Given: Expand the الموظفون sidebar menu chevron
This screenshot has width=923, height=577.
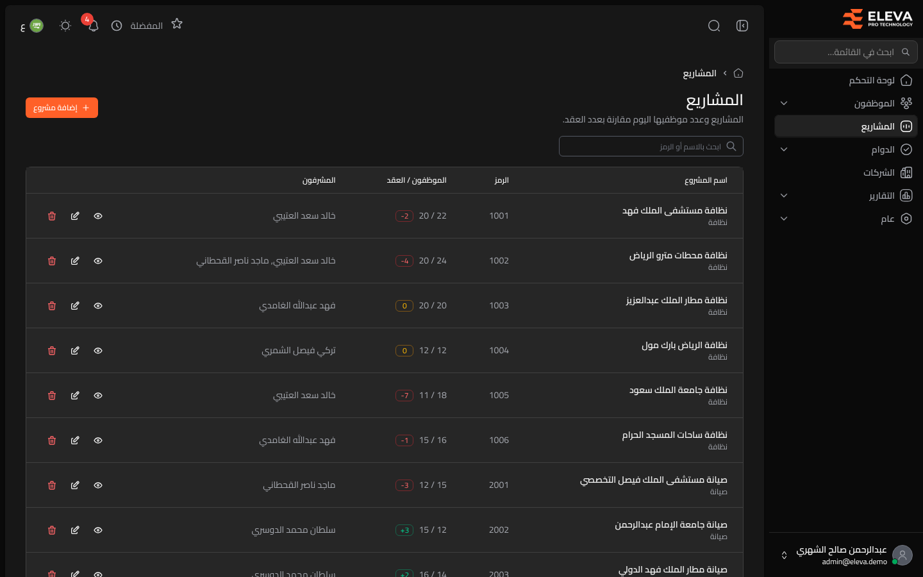Looking at the screenshot, I should pos(784,103).
